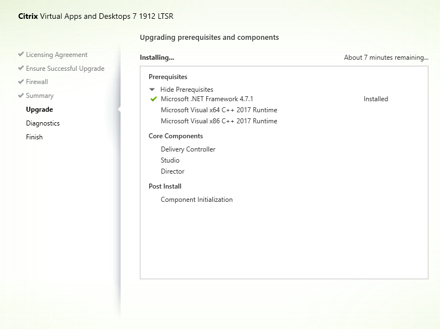
Task: Select the Finish step in sidebar
Action: 34,137
